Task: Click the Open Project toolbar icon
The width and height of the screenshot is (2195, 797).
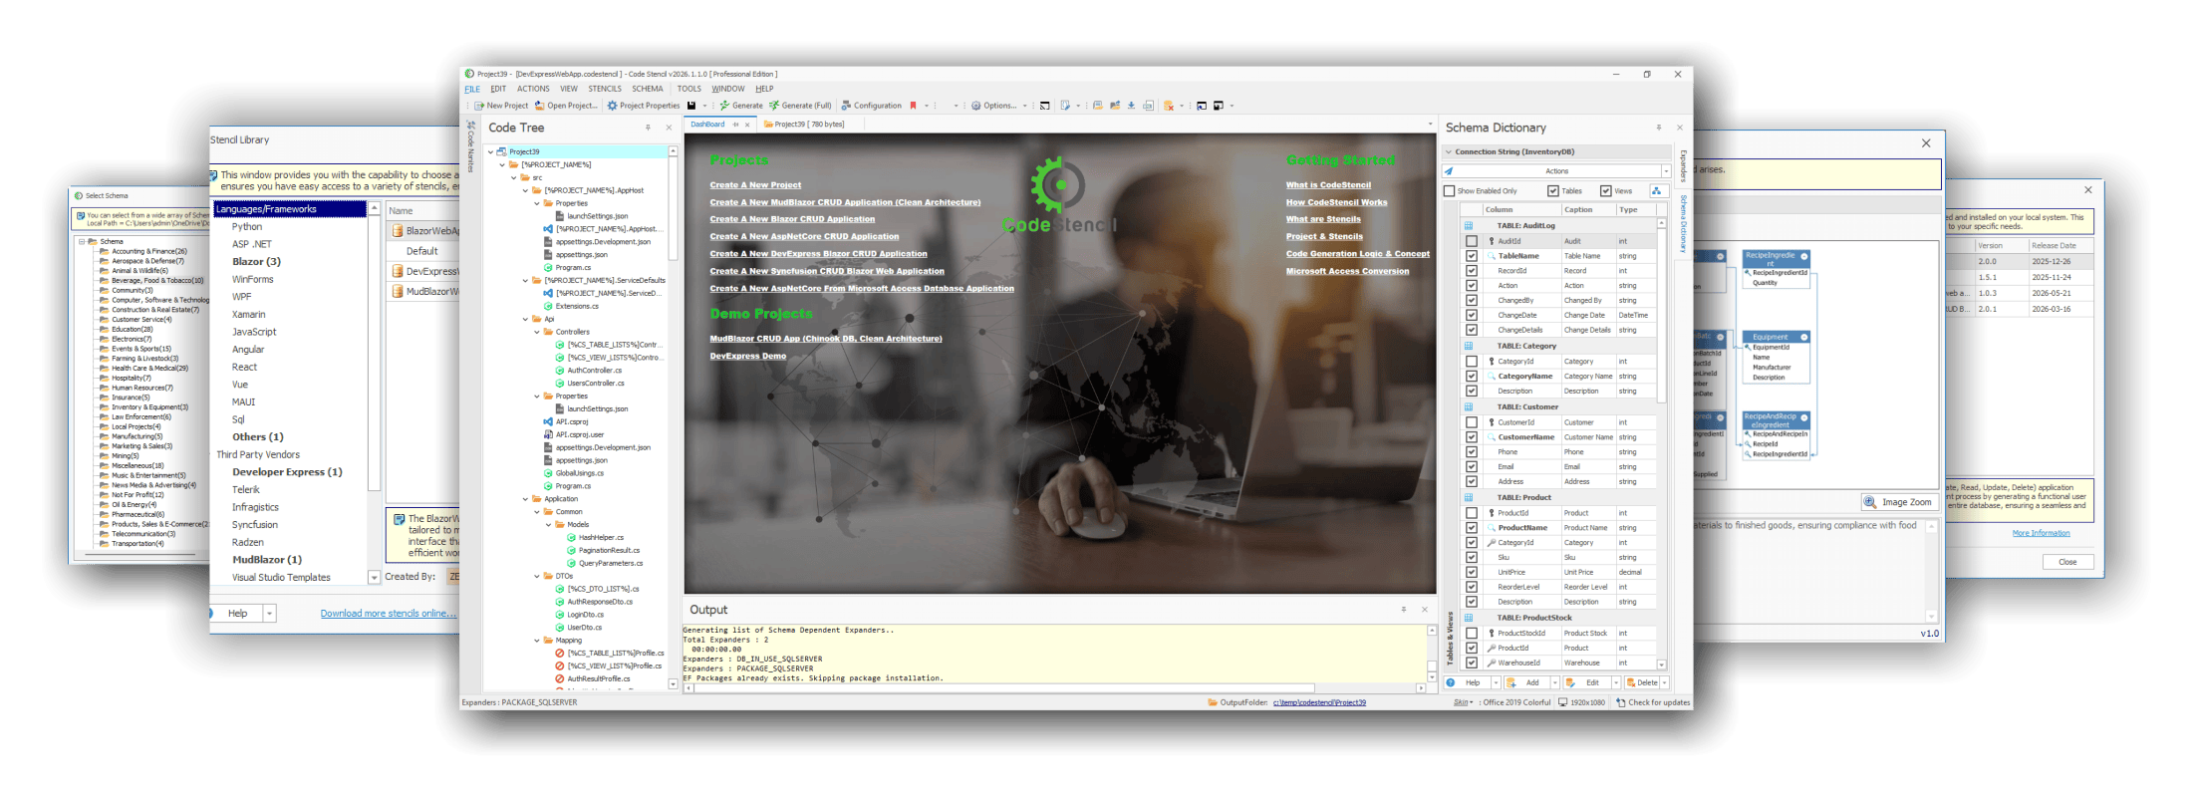Action: pos(539,106)
